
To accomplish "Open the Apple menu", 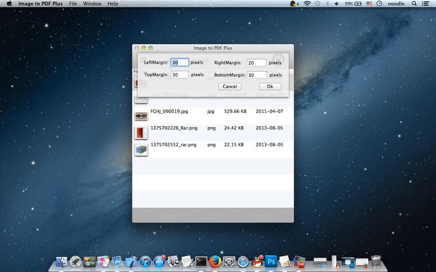I will (9, 4).
